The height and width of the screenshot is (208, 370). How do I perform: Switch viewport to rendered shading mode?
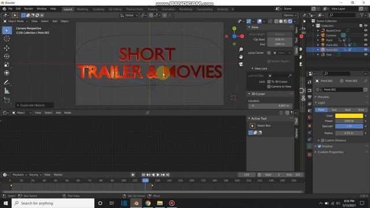290,21
